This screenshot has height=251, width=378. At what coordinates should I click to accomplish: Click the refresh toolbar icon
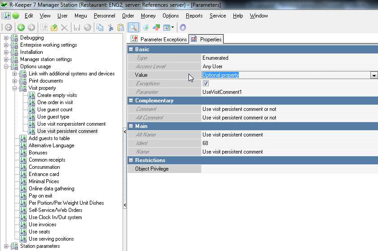(x=9, y=27)
